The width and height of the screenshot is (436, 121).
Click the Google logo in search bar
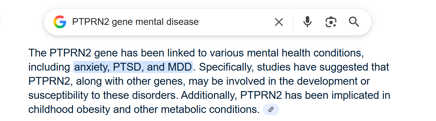[x=60, y=22]
